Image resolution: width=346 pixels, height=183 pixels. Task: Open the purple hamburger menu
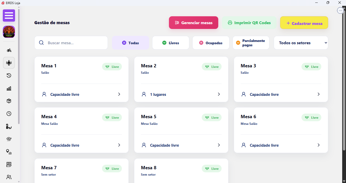click(x=9, y=16)
